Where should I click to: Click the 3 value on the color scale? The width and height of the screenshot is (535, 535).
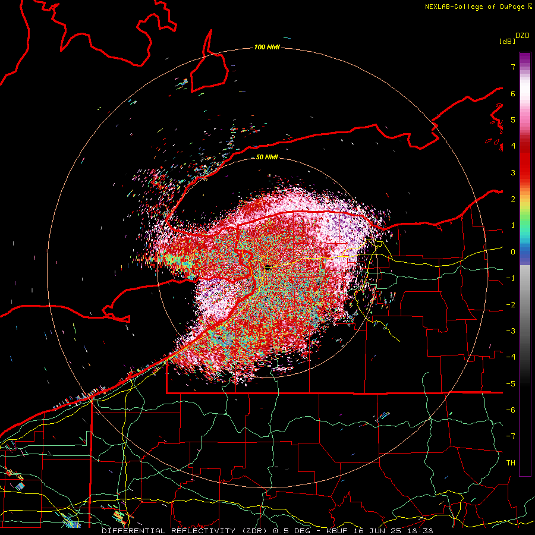click(x=513, y=172)
